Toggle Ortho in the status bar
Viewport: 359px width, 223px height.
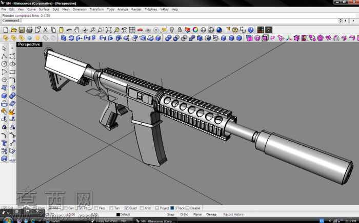184,214
